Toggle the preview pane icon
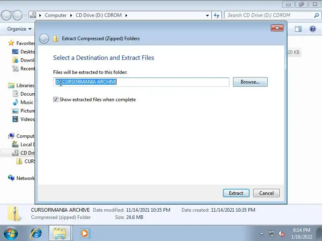 click(298, 29)
